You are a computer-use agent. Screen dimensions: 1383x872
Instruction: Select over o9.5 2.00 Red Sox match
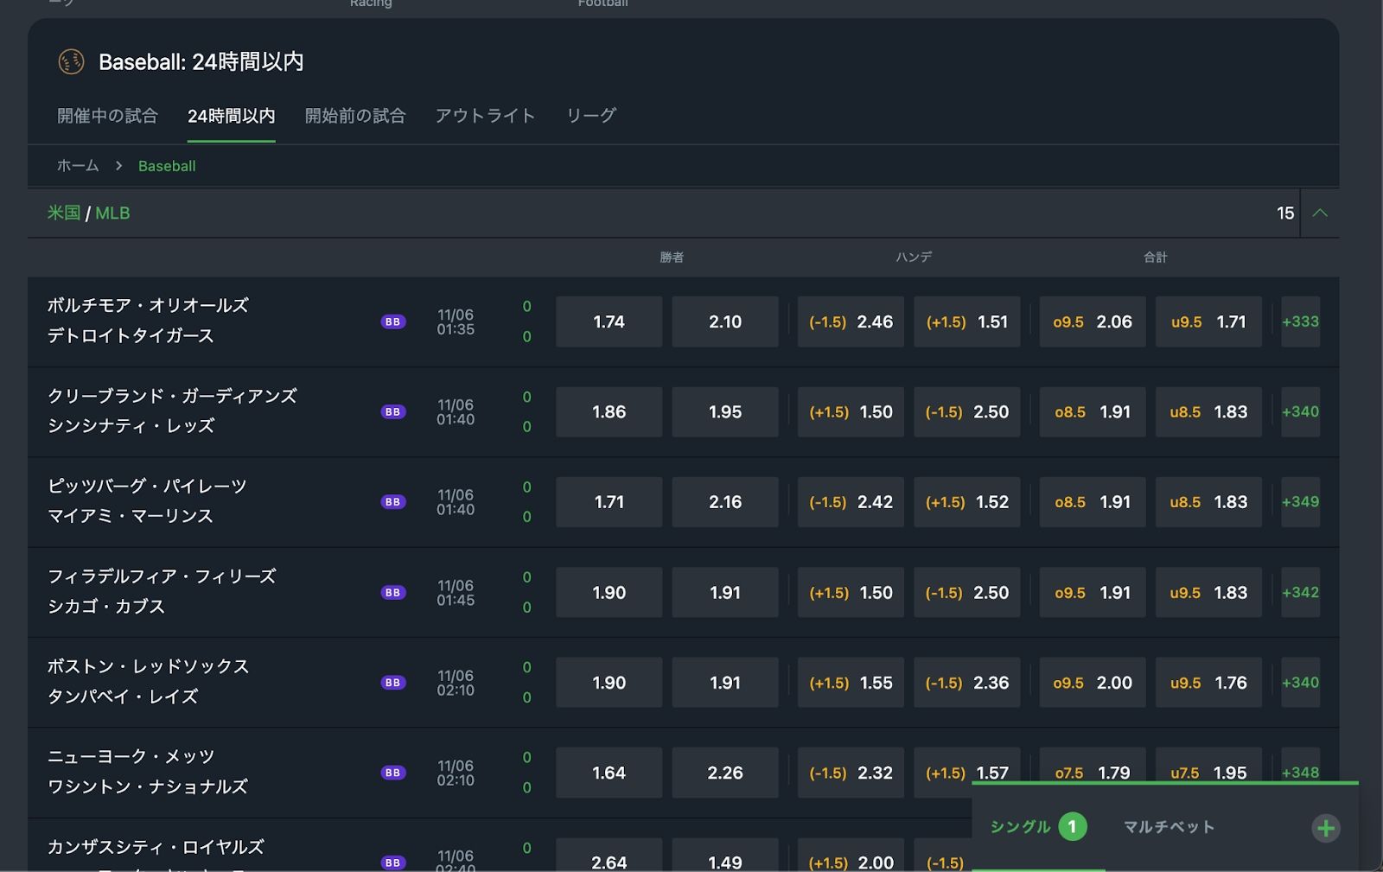tap(1093, 683)
